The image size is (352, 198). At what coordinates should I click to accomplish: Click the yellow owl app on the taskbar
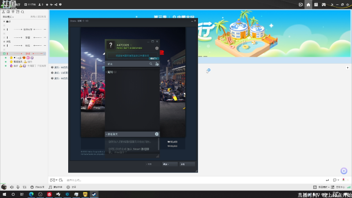coord(85,194)
